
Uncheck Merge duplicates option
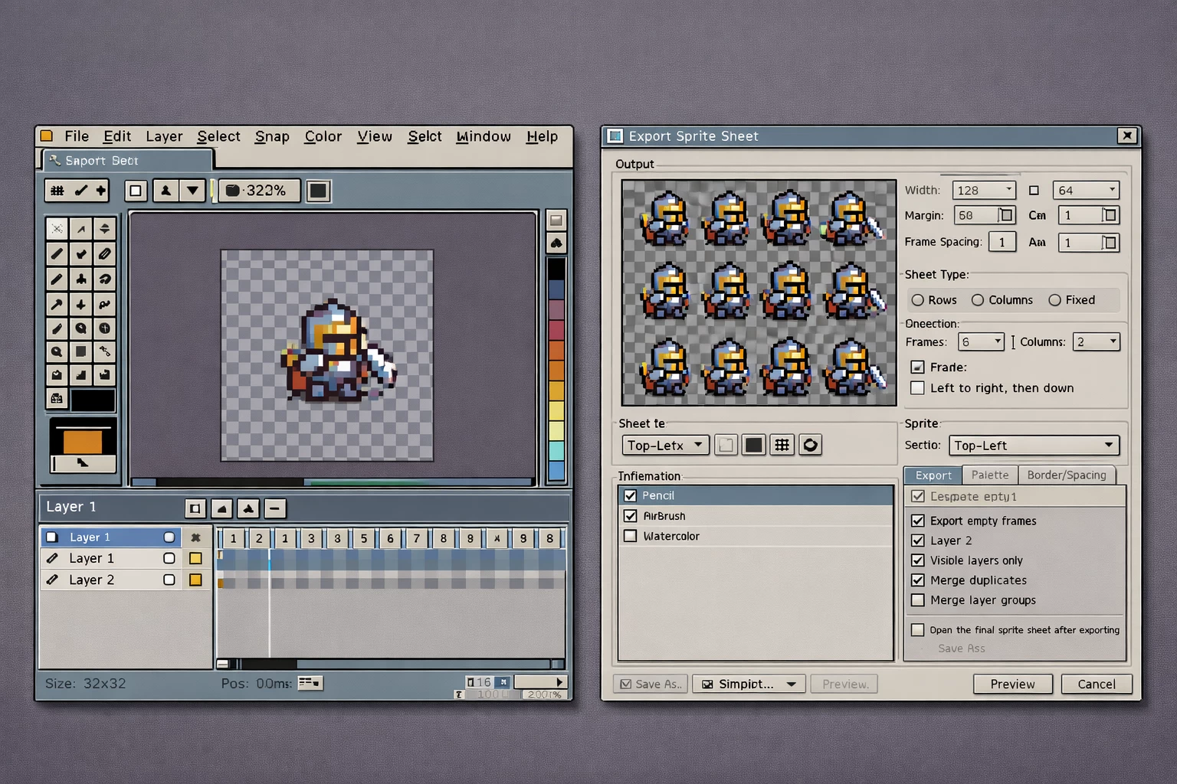[x=917, y=580]
